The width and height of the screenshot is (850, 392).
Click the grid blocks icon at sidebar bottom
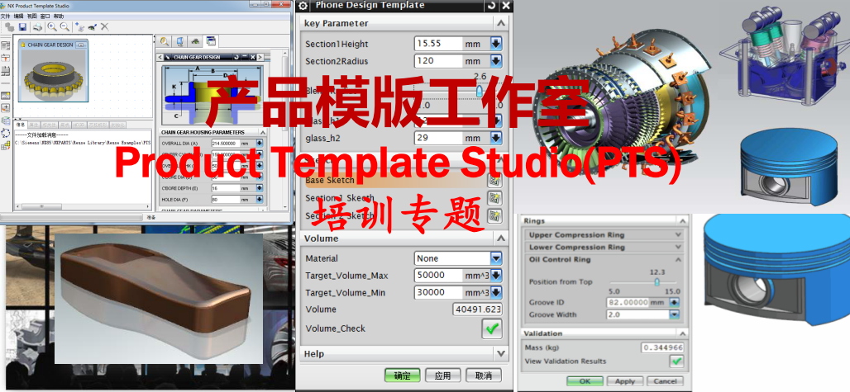[x=6, y=145]
